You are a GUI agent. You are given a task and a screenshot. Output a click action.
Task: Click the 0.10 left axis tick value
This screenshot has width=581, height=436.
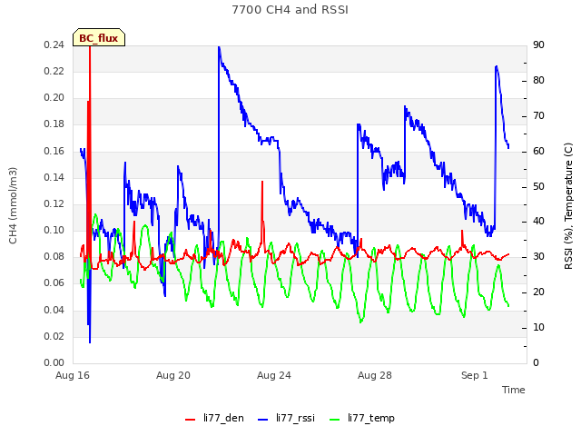tap(54, 230)
